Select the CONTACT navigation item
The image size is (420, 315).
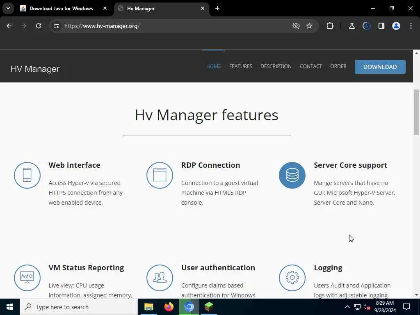[311, 66]
